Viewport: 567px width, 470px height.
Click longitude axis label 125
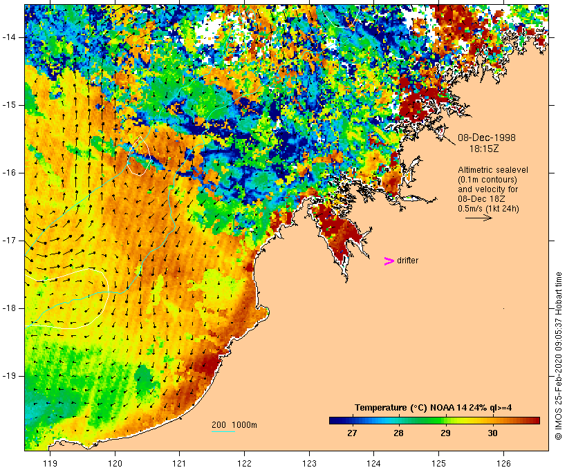coord(439,463)
